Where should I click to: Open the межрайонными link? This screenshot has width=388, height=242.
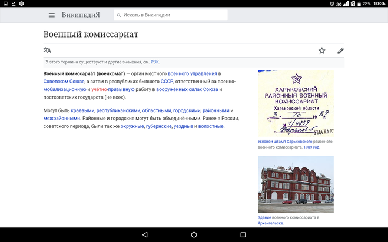pyautogui.click(x=62, y=119)
